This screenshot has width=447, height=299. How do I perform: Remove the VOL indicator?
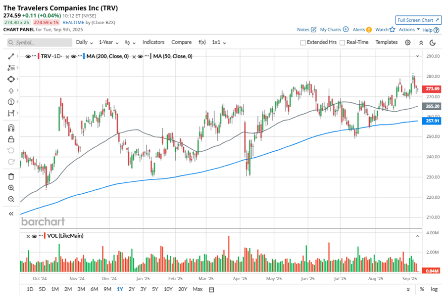click(x=28, y=236)
